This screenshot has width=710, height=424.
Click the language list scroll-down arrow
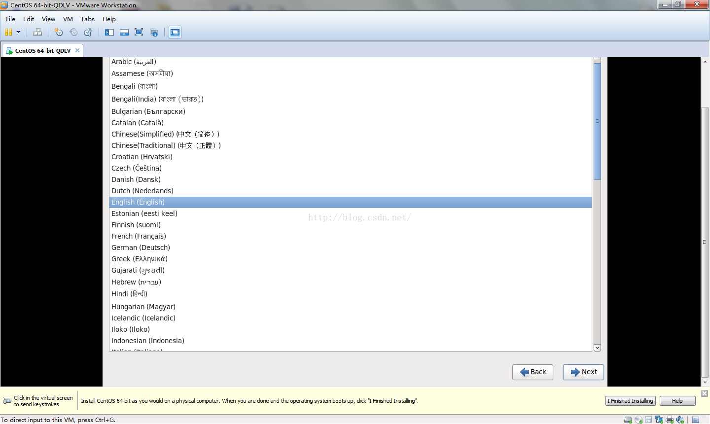597,348
